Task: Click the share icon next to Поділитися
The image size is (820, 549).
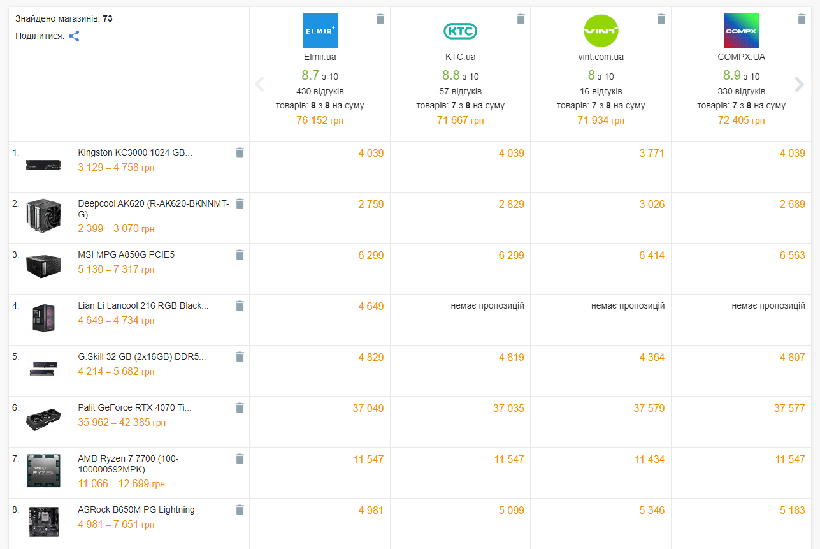Action: 74,36
